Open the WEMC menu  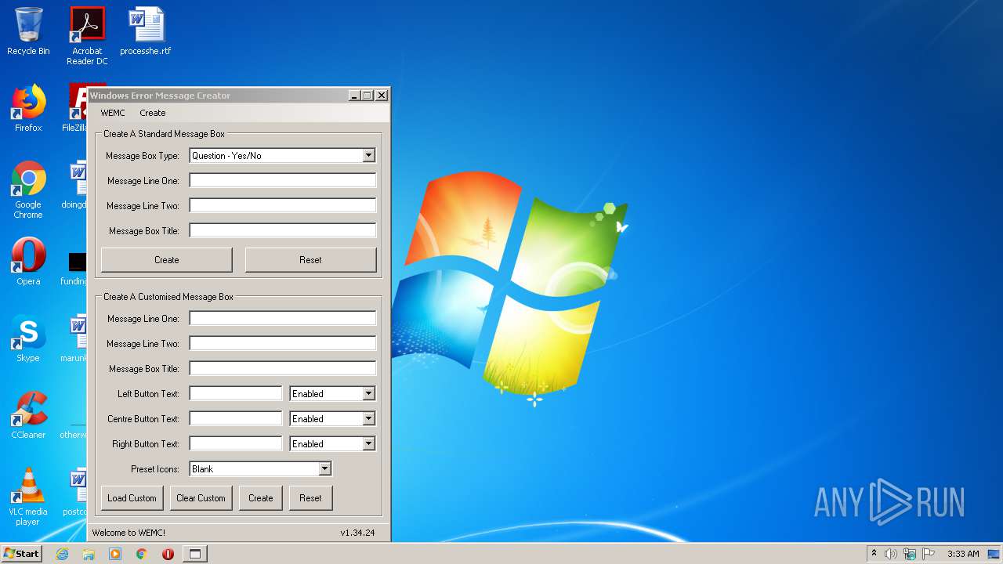tap(113, 113)
